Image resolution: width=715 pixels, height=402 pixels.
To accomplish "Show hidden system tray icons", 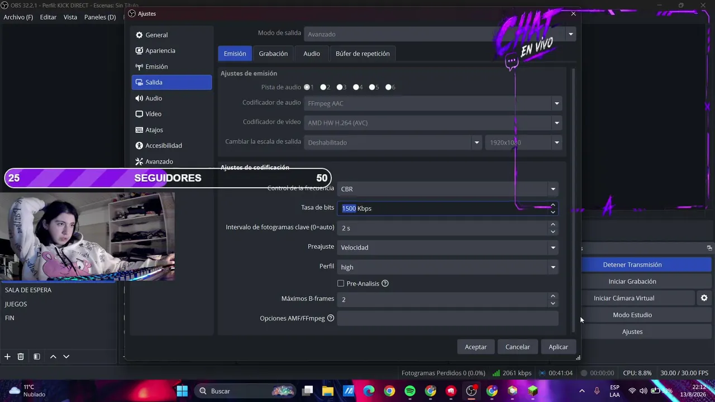I will tap(582, 391).
